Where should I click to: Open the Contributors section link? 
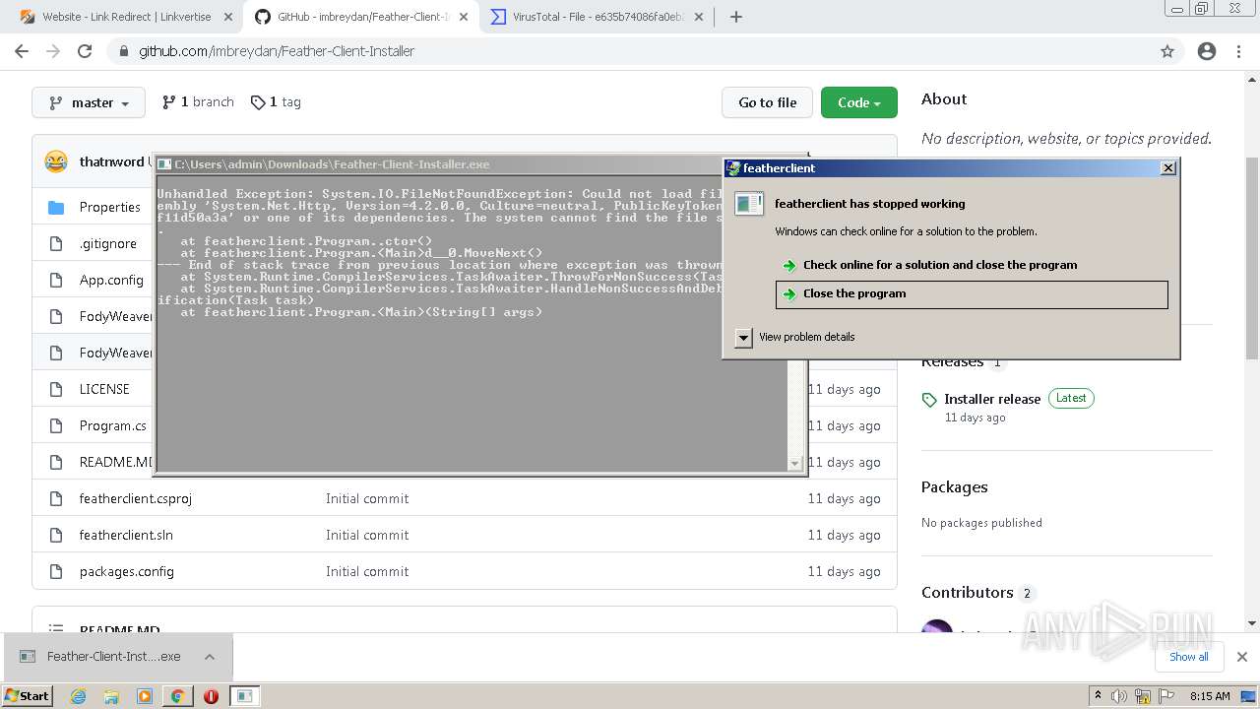977,592
